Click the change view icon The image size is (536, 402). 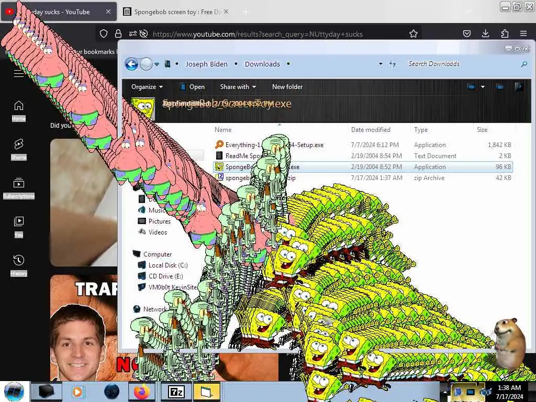coord(472,87)
